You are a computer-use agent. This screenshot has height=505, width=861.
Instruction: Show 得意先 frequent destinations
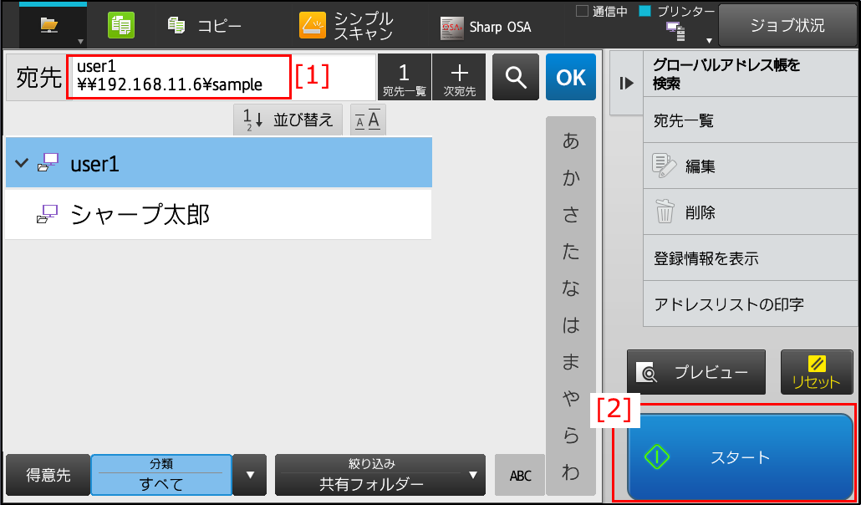(x=48, y=475)
